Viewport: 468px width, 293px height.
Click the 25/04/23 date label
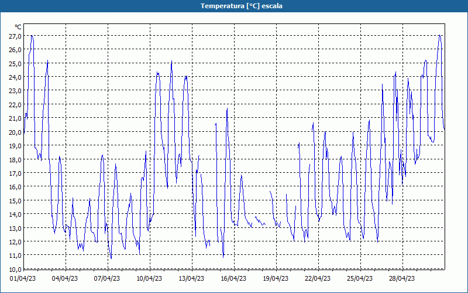(360, 279)
